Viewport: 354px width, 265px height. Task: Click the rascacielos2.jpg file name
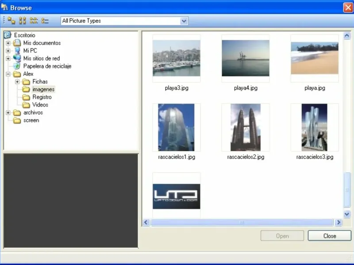(x=246, y=157)
